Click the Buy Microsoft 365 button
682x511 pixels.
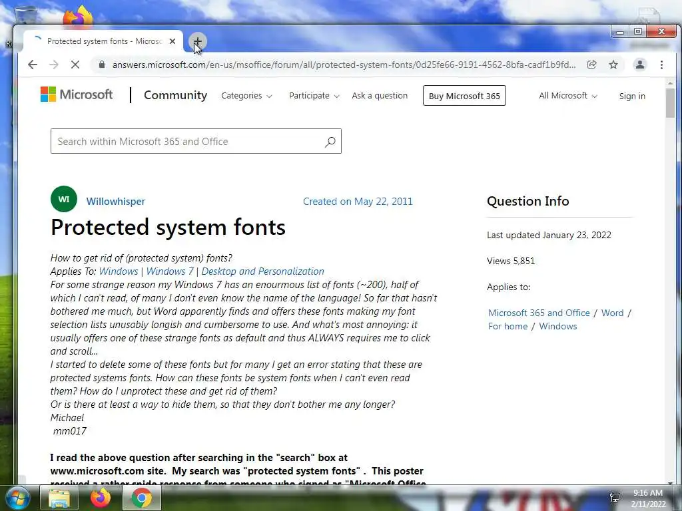coord(464,96)
